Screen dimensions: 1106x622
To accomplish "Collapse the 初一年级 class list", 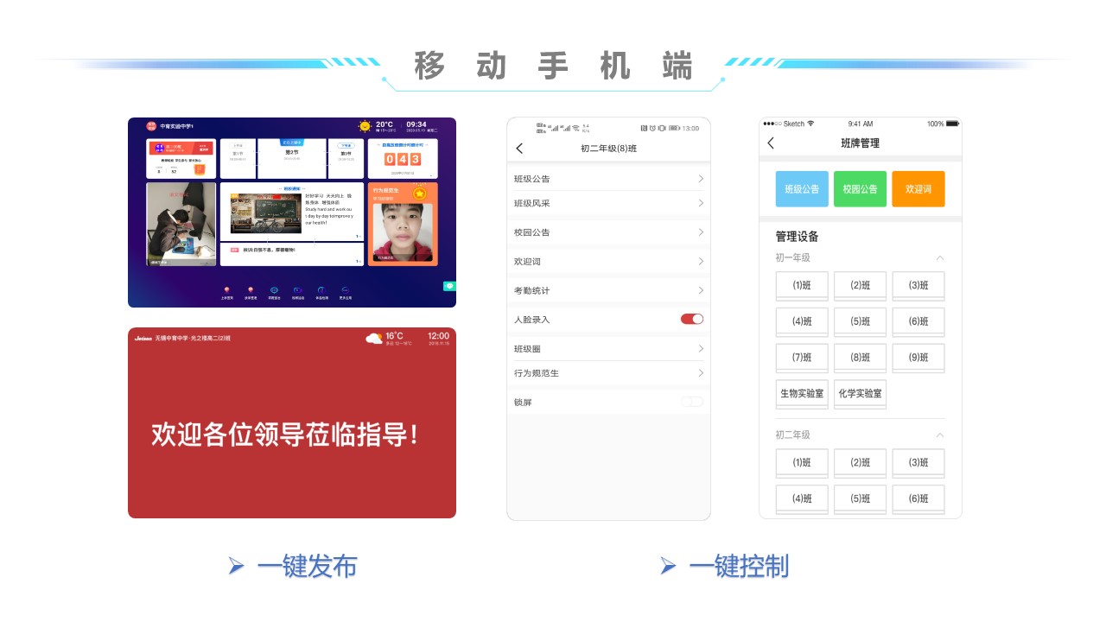I will [x=940, y=258].
